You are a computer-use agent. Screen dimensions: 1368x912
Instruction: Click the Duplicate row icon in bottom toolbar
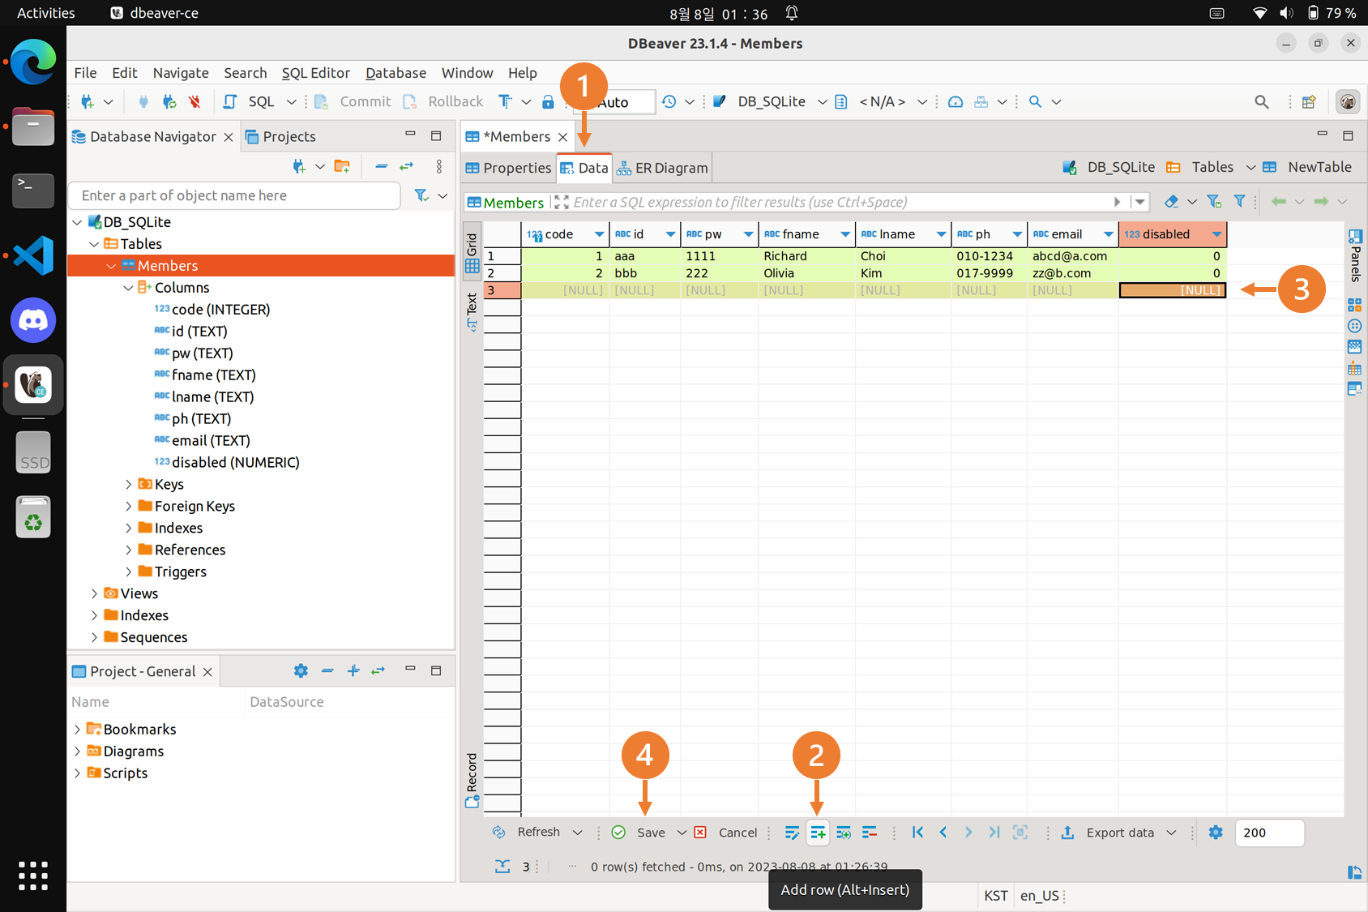point(844,833)
